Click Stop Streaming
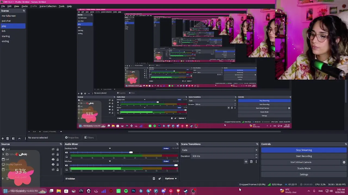The image size is (348, 195). 304,150
